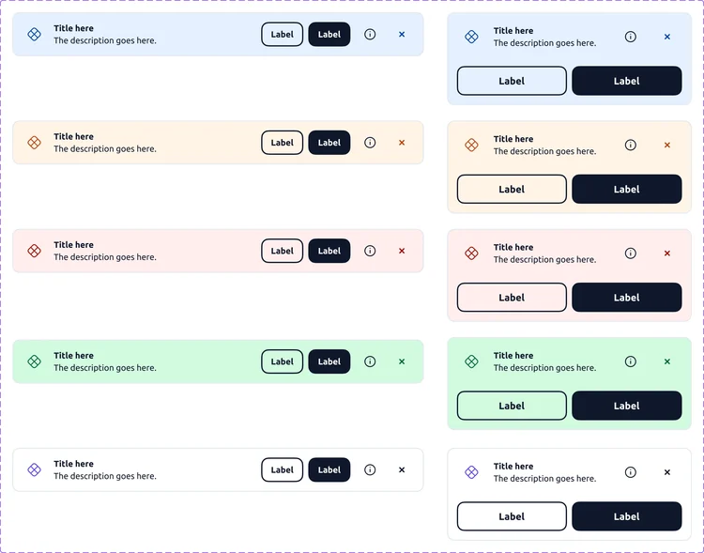This screenshot has width=704, height=553.
Task: Dismiss the stacked green card with its green X
Action: pyautogui.click(x=667, y=361)
